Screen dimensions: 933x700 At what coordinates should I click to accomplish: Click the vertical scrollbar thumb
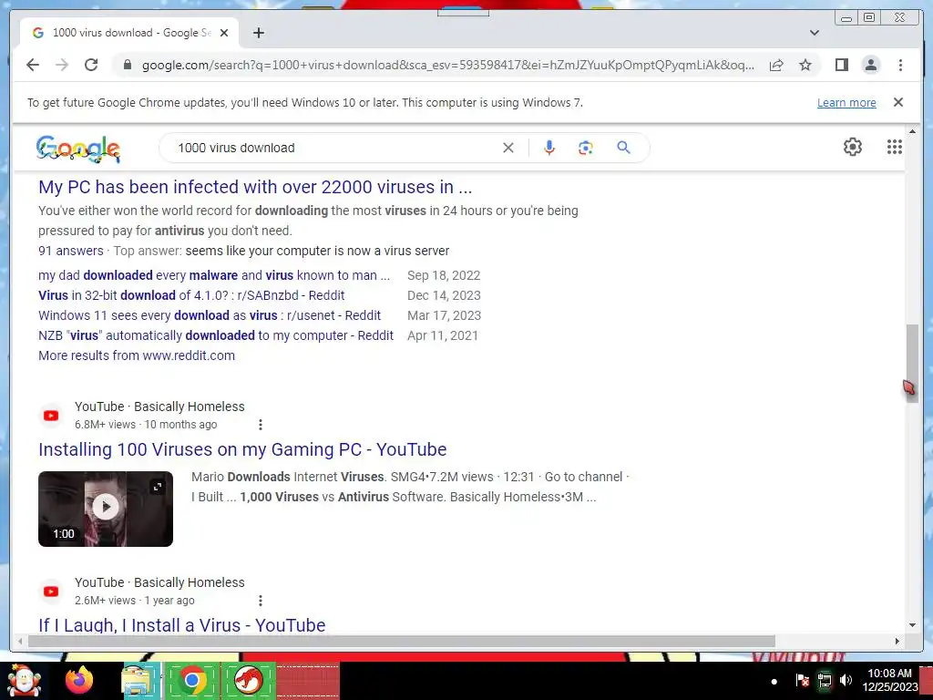tap(912, 364)
